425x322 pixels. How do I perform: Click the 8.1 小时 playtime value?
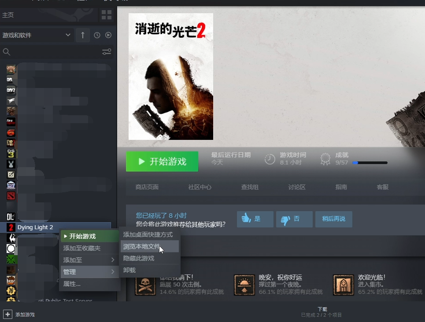tap(291, 162)
